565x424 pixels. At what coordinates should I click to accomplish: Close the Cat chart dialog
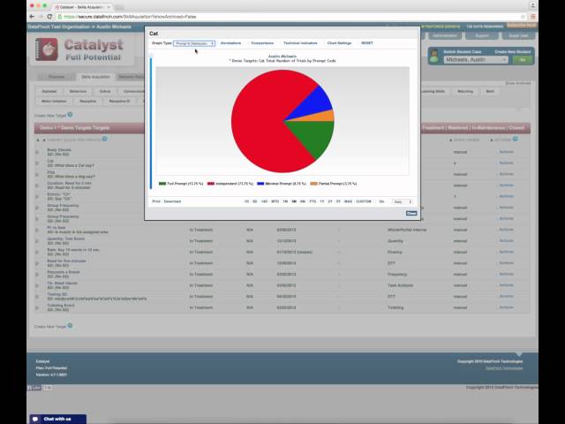pos(411,214)
